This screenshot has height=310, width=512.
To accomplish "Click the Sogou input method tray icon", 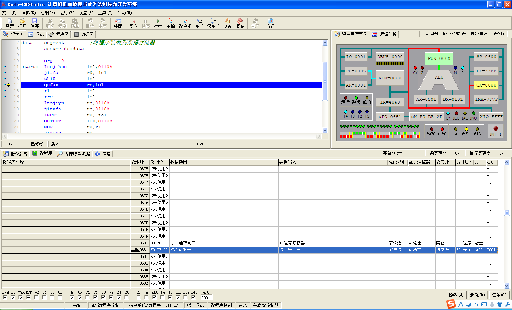I will pos(451,304).
